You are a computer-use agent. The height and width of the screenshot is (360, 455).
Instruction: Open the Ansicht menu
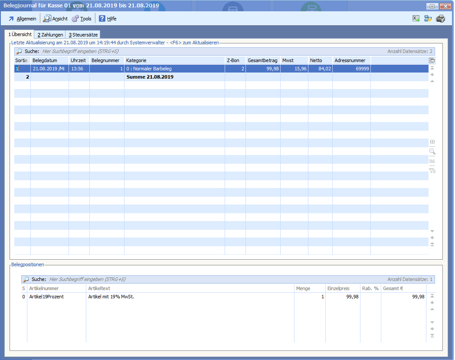[56, 19]
